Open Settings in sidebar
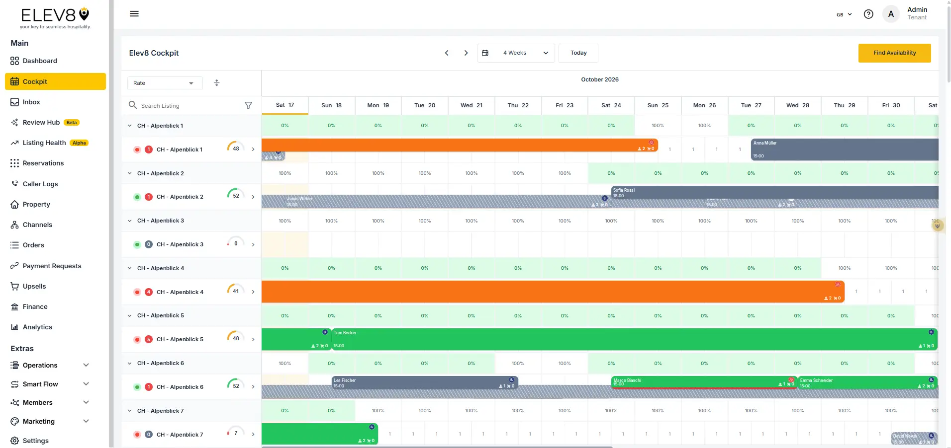951x448 pixels. coord(55,441)
